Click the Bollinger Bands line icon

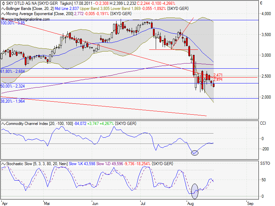3,9
